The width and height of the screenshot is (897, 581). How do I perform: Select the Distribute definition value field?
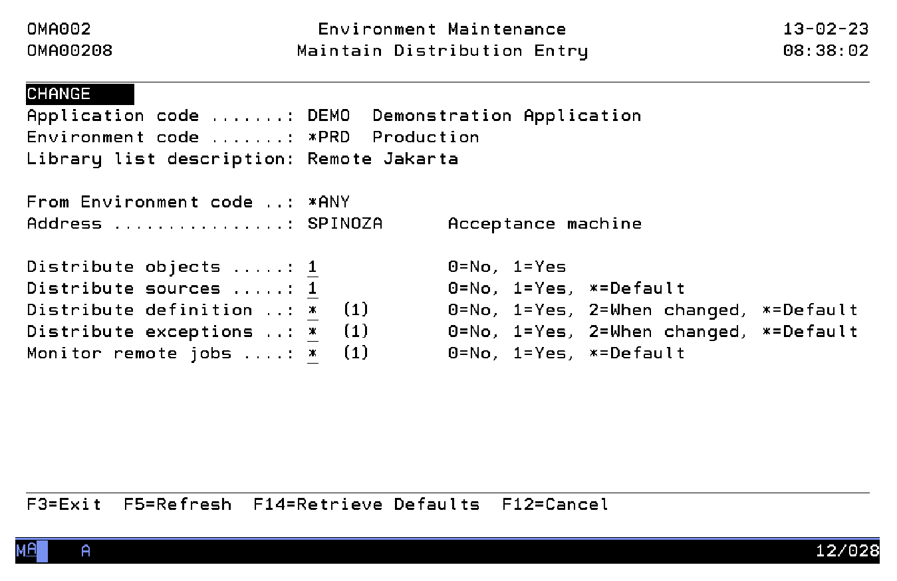(x=313, y=310)
